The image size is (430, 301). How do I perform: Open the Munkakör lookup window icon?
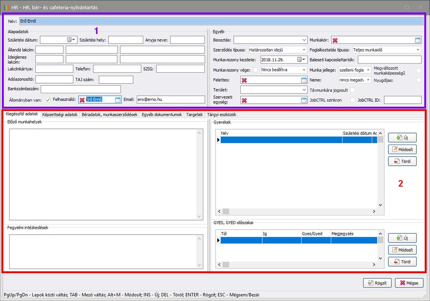tap(418, 40)
